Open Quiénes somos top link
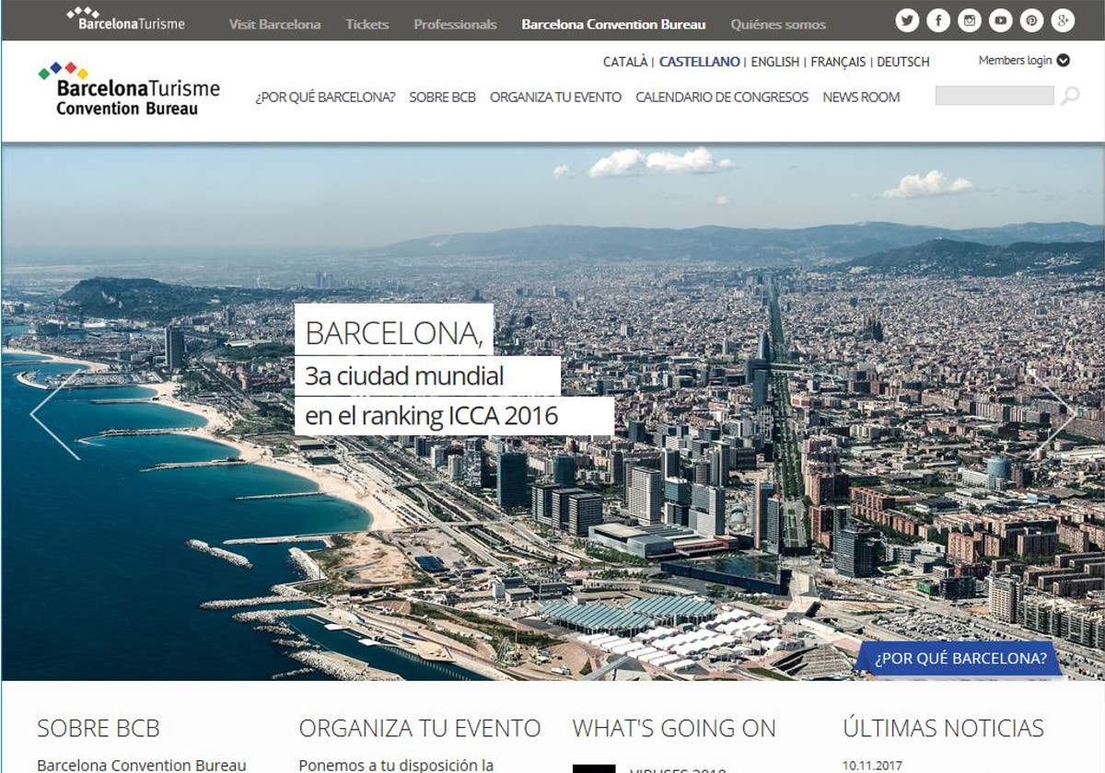1105x773 pixels. pos(778,25)
